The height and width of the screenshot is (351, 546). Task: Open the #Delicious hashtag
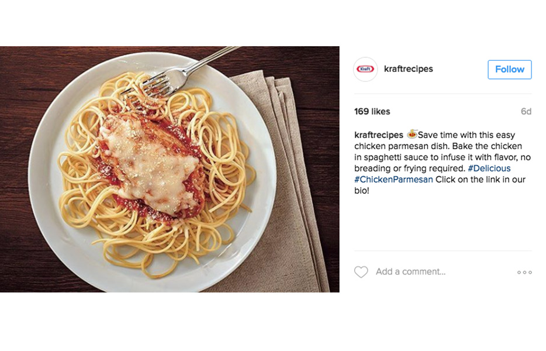point(489,168)
